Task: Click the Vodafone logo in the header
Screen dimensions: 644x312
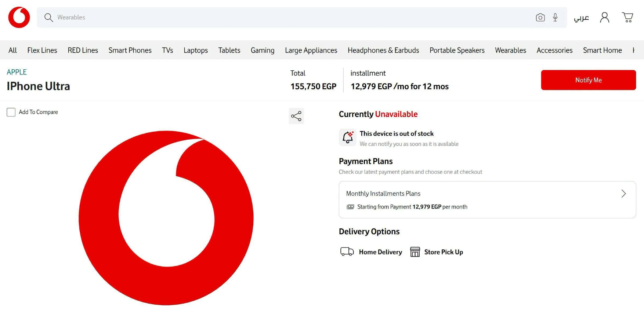Action: (19, 17)
